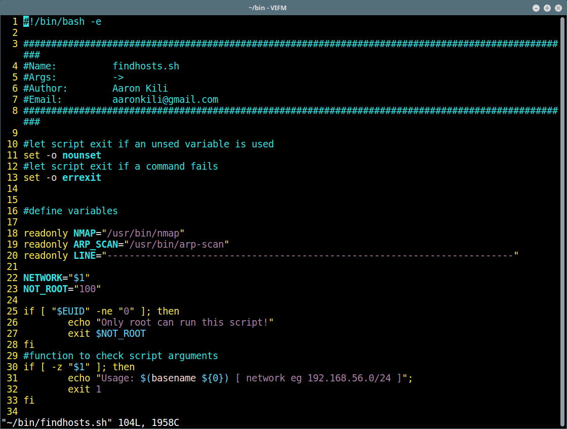Click the NETWORK="$1" assignment line
This screenshot has width=567, height=429.
56,278
